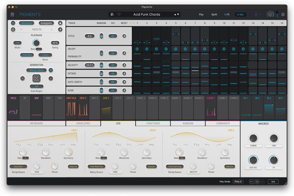
Task: Click the Octave track reset icon
Action: 124,73
